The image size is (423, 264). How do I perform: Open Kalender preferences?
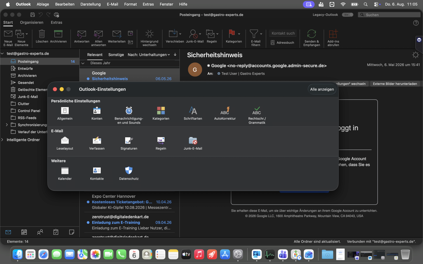65,173
